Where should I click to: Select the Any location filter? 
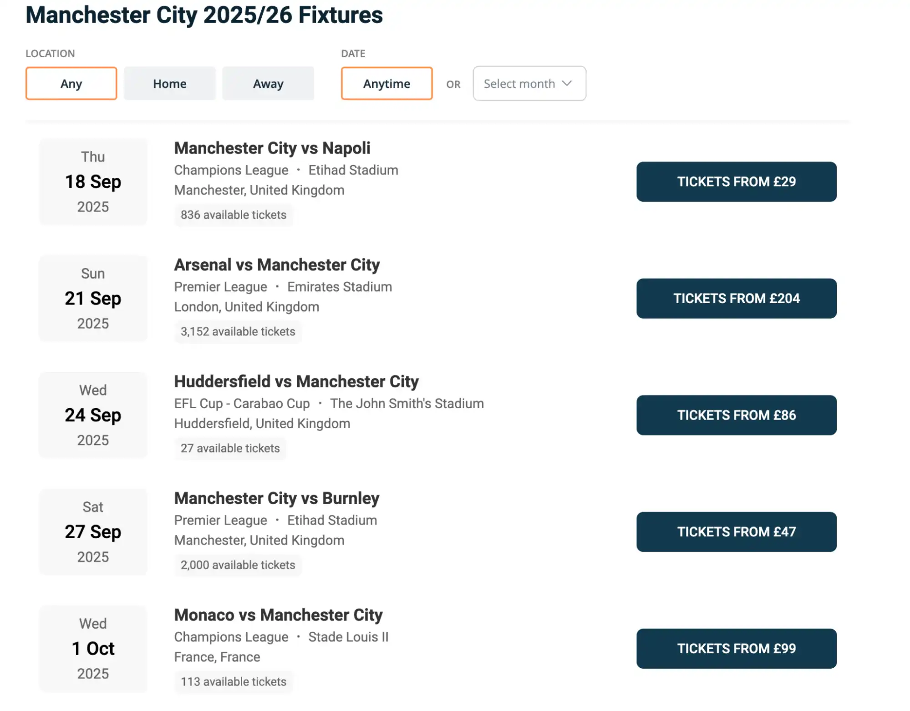(71, 83)
